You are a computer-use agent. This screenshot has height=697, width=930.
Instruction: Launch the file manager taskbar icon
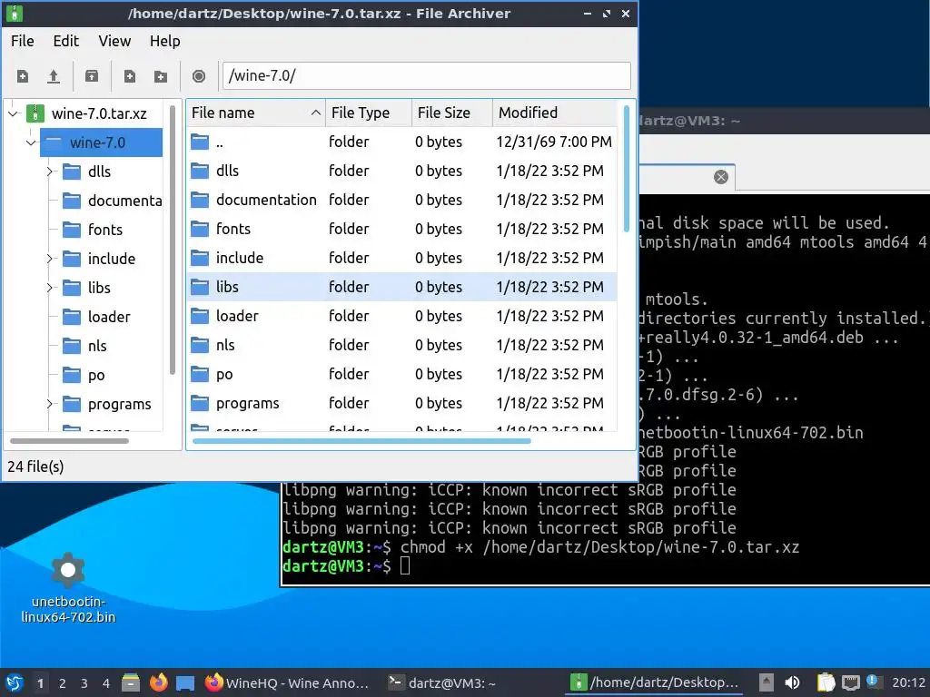pos(131,682)
